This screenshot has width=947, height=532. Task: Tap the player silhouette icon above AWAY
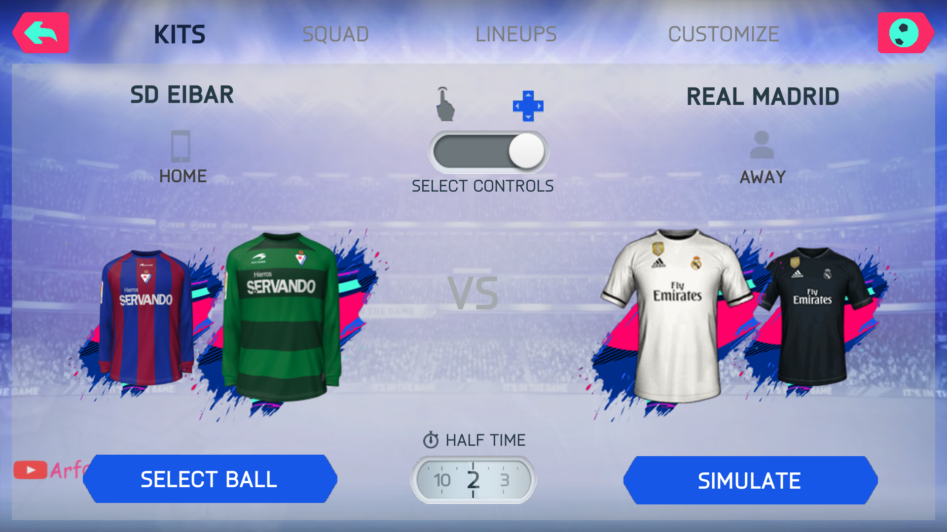click(x=762, y=145)
